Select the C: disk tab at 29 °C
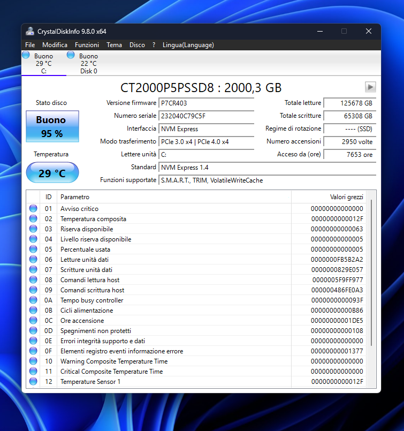The height and width of the screenshot is (431, 404). click(44, 63)
